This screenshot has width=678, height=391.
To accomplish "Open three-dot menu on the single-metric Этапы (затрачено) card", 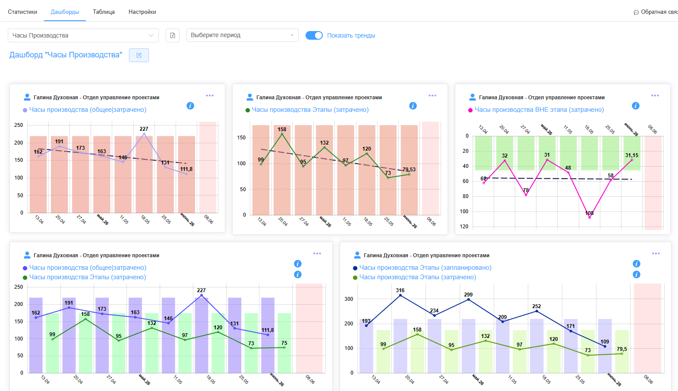I will click(x=432, y=95).
